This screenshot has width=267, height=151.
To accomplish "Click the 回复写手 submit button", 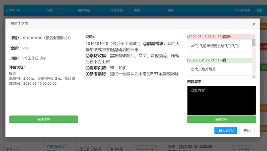I will (x=222, y=119).
